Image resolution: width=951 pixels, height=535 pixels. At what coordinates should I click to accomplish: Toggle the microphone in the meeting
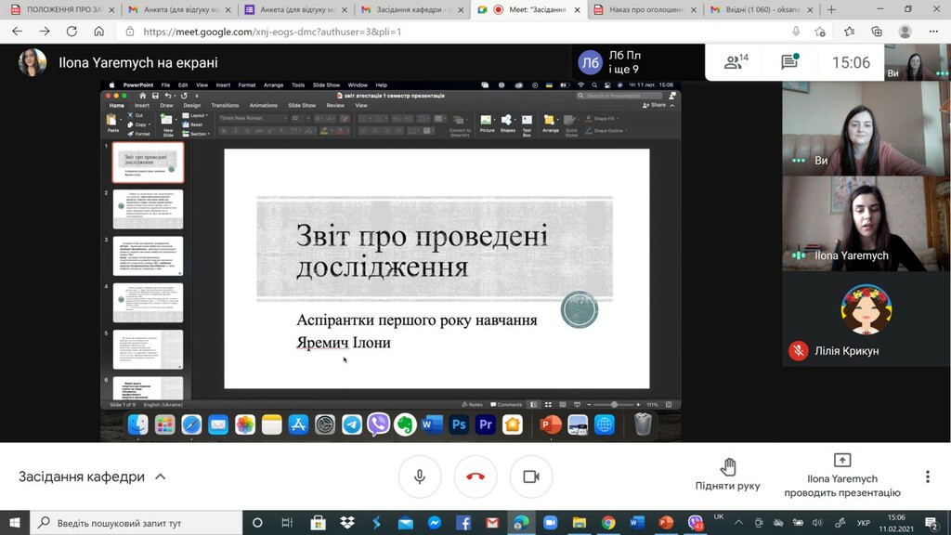(x=420, y=476)
